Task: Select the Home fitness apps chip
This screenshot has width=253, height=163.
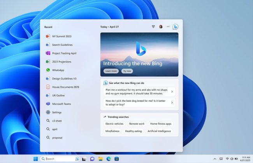Action: tap(161, 124)
